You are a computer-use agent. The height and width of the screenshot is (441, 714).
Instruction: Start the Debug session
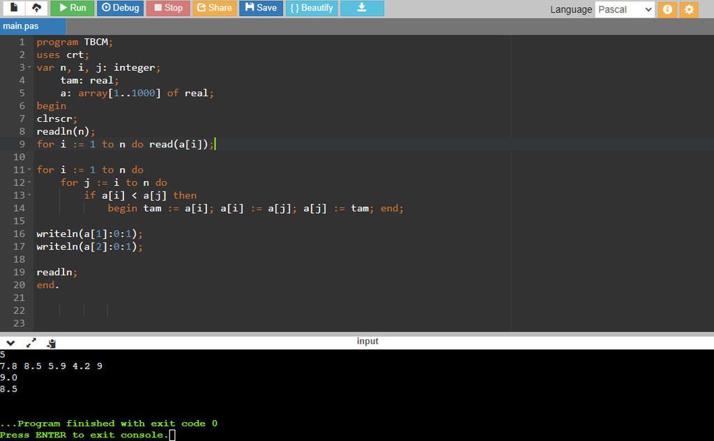(120, 8)
